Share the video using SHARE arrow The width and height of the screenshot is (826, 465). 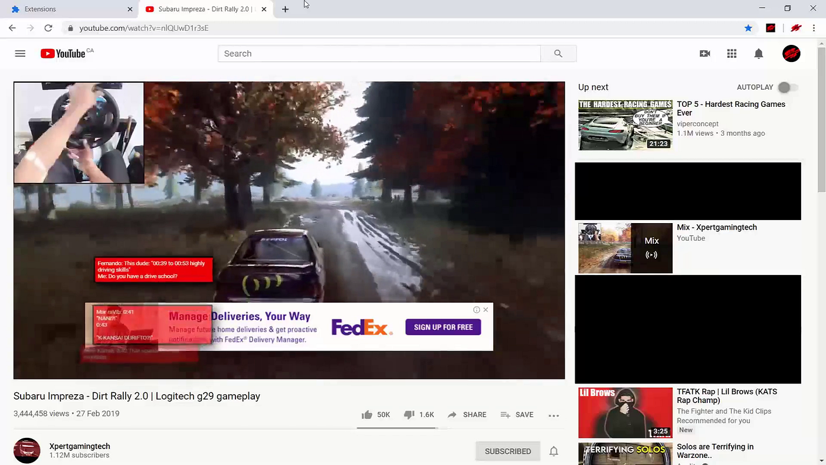click(x=467, y=415)
